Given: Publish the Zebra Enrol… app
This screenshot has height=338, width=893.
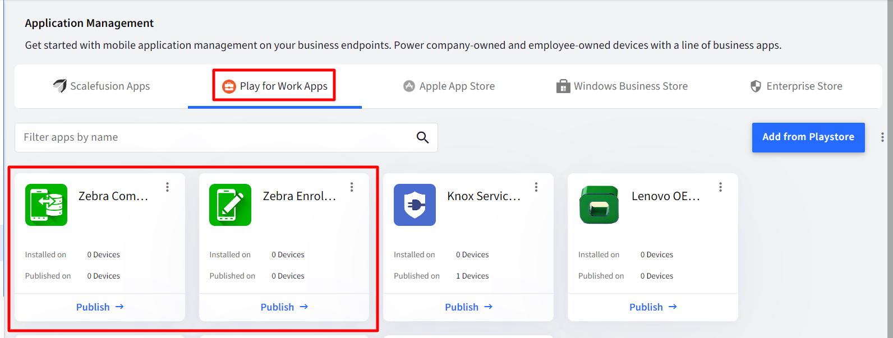Looking at the screenshot, I should (284, 307).
